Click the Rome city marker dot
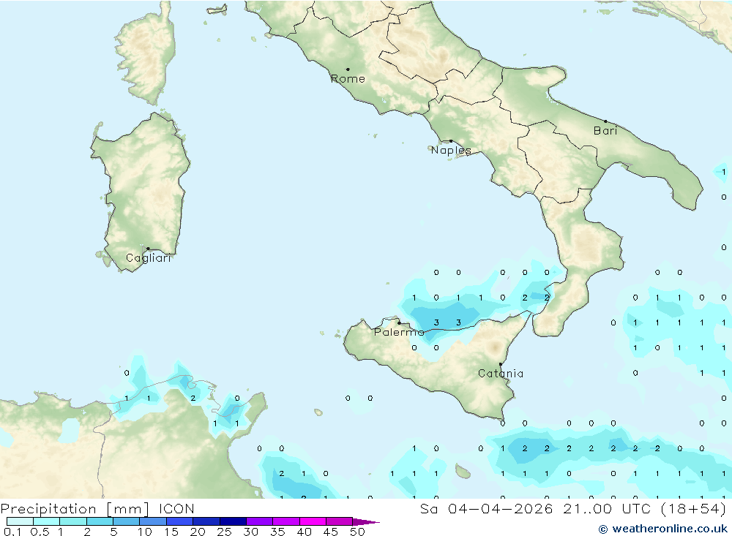The image size is (732, 536). click(x=348, y=69)
